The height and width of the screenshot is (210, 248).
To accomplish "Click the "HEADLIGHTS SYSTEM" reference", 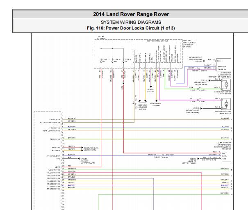I will click(156, 105).
